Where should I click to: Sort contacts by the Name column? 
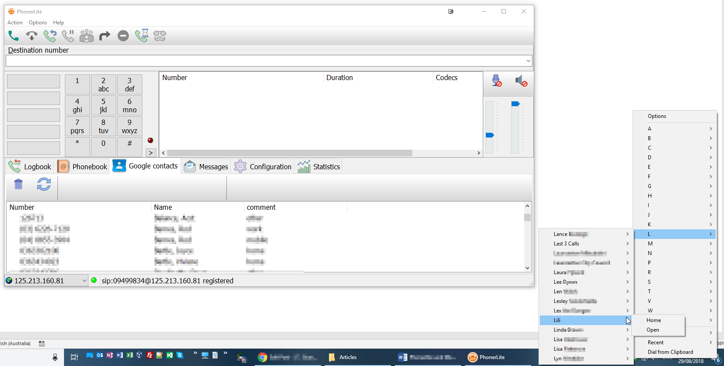pos(197,207)
